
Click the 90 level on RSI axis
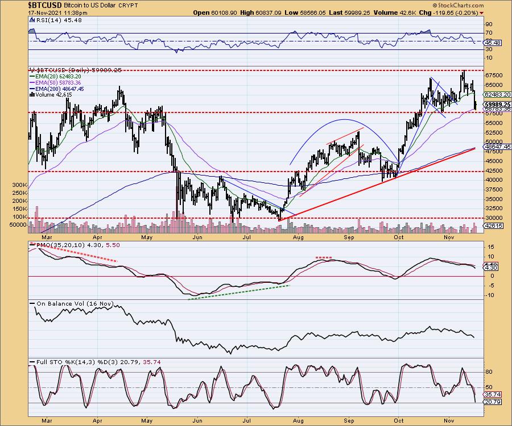[489, 24]
